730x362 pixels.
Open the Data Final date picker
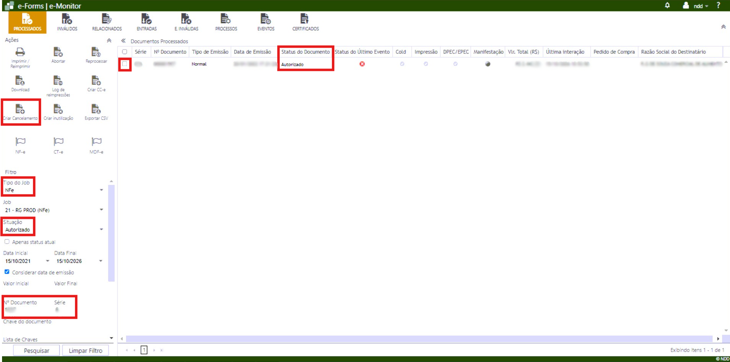[100, 261]
